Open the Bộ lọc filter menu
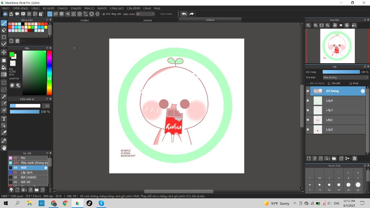The image size is (370, 208). point(49,8)
